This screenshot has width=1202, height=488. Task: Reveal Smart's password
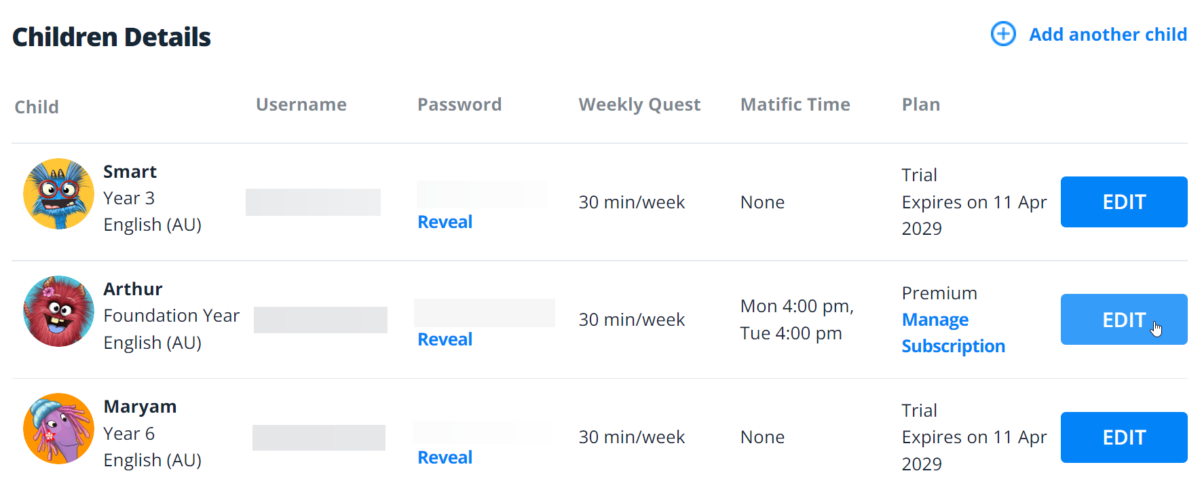coord(445,222)
